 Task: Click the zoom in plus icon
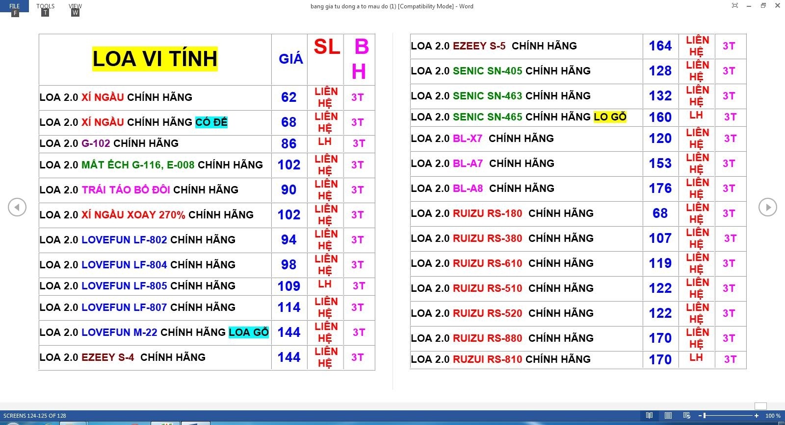pos(757,415)
